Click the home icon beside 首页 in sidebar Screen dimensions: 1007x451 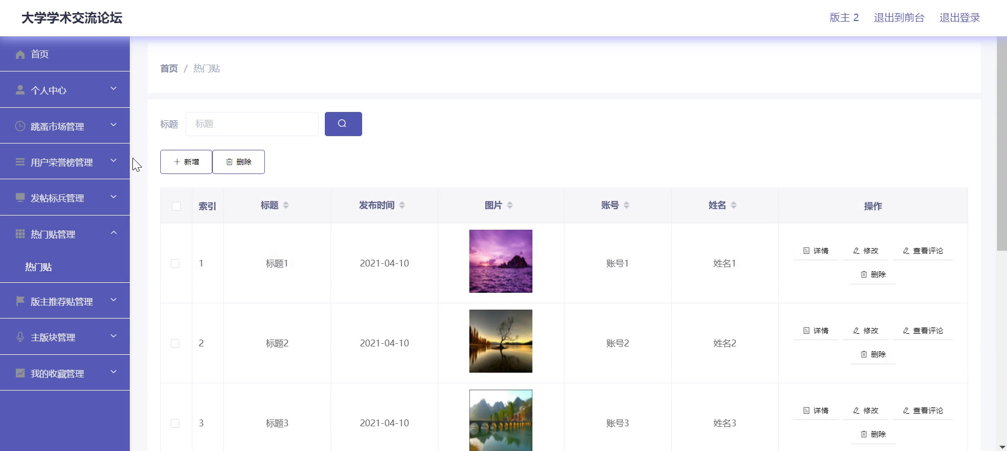(20, 54)
